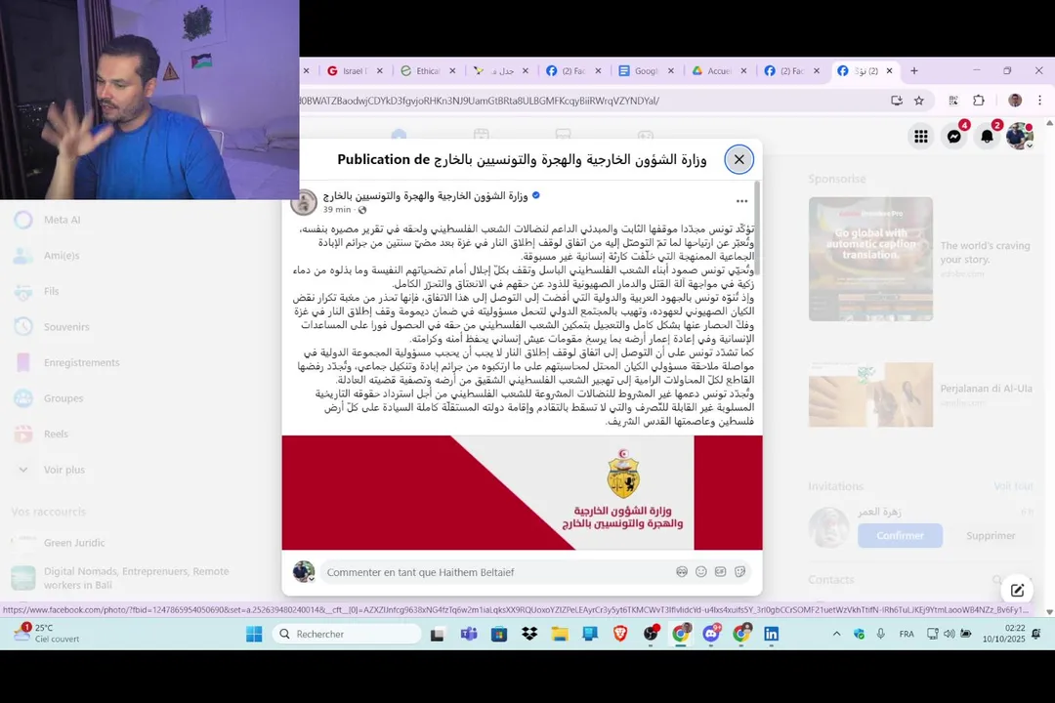Open File Explorer from the taskbar
1055x703 pixels.
[560, 634]
